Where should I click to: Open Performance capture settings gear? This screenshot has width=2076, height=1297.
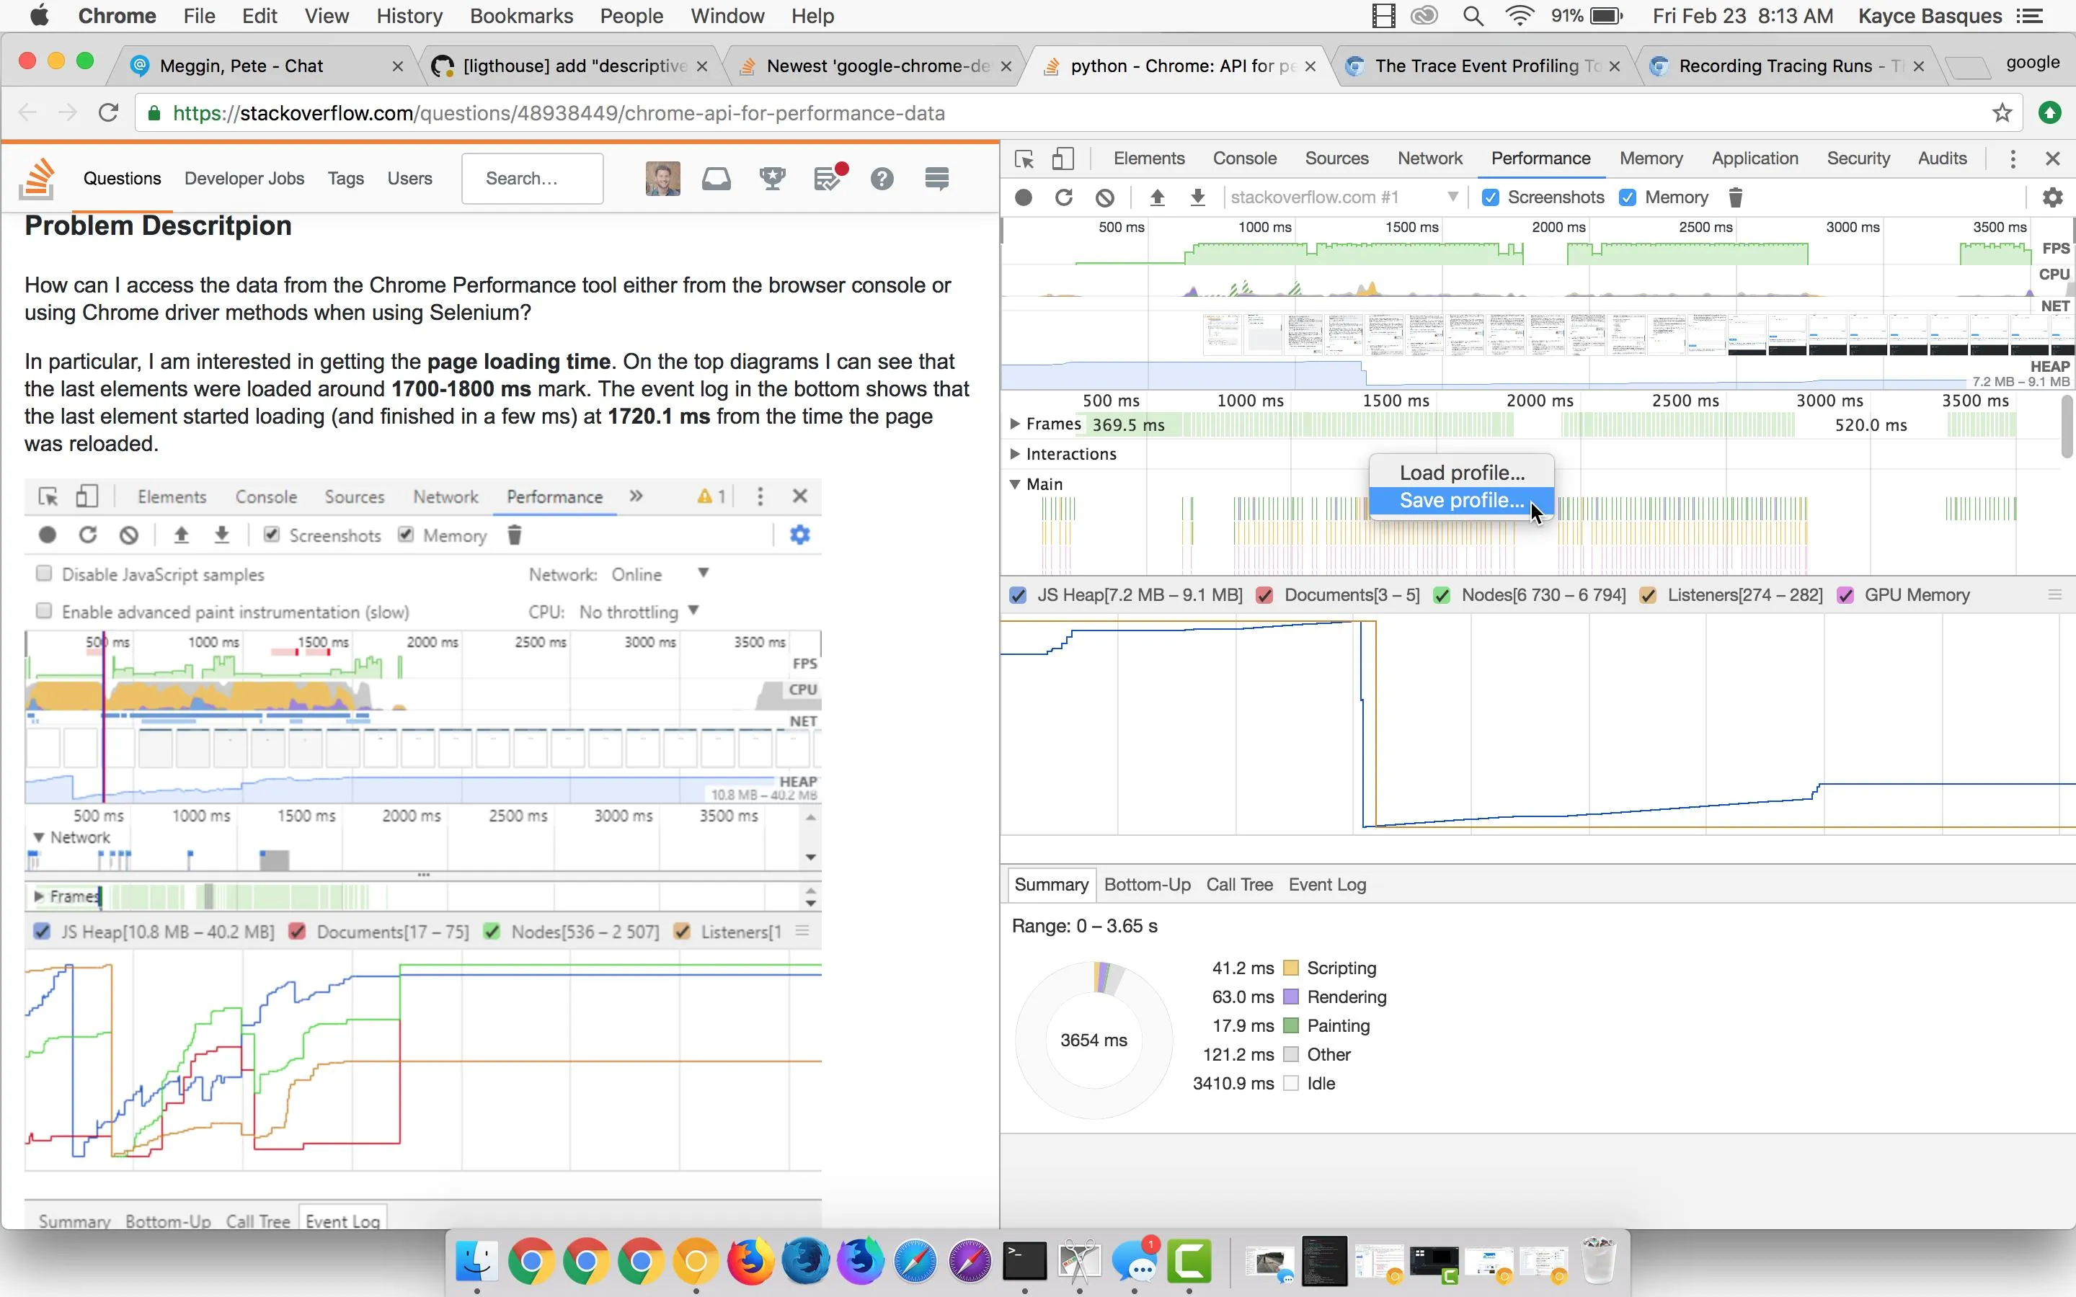point(2052,197)
